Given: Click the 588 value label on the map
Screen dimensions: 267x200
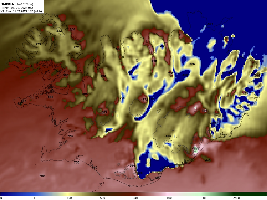Looking at the screenshot, I should coord(50,97).
